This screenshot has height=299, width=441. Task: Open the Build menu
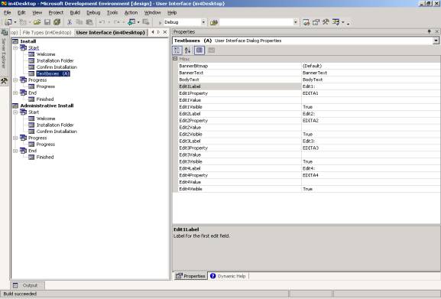coord(75,13)
